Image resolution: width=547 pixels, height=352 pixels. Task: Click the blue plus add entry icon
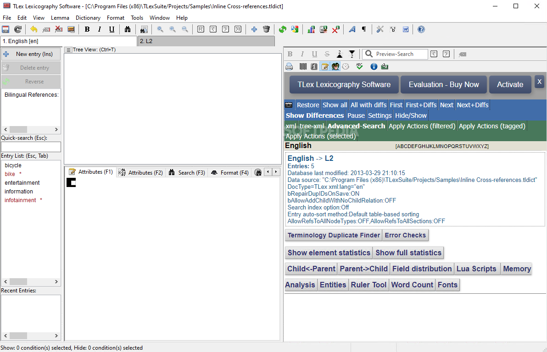(x=254, y=30)
